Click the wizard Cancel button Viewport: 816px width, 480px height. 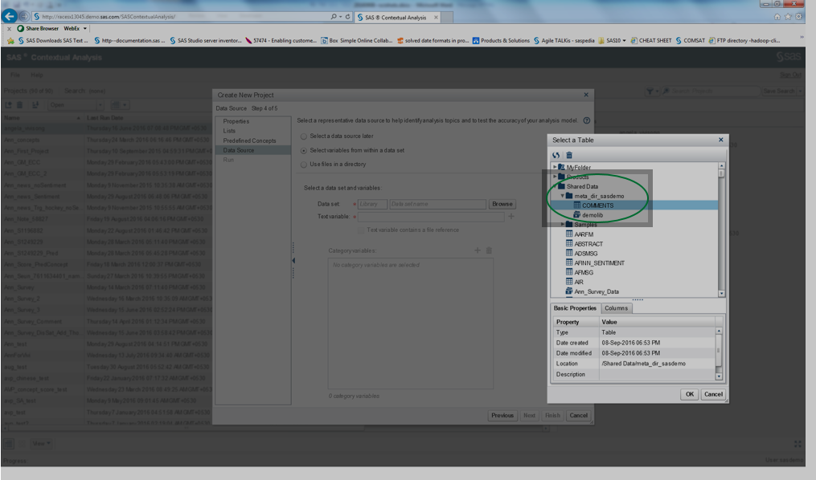(x=578, y=415)
